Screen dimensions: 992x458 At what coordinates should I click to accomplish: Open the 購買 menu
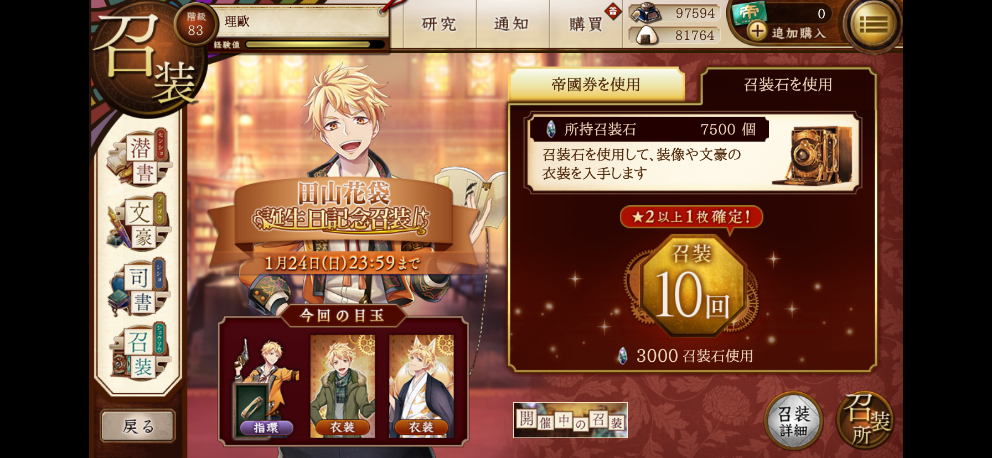coord(586,24)
